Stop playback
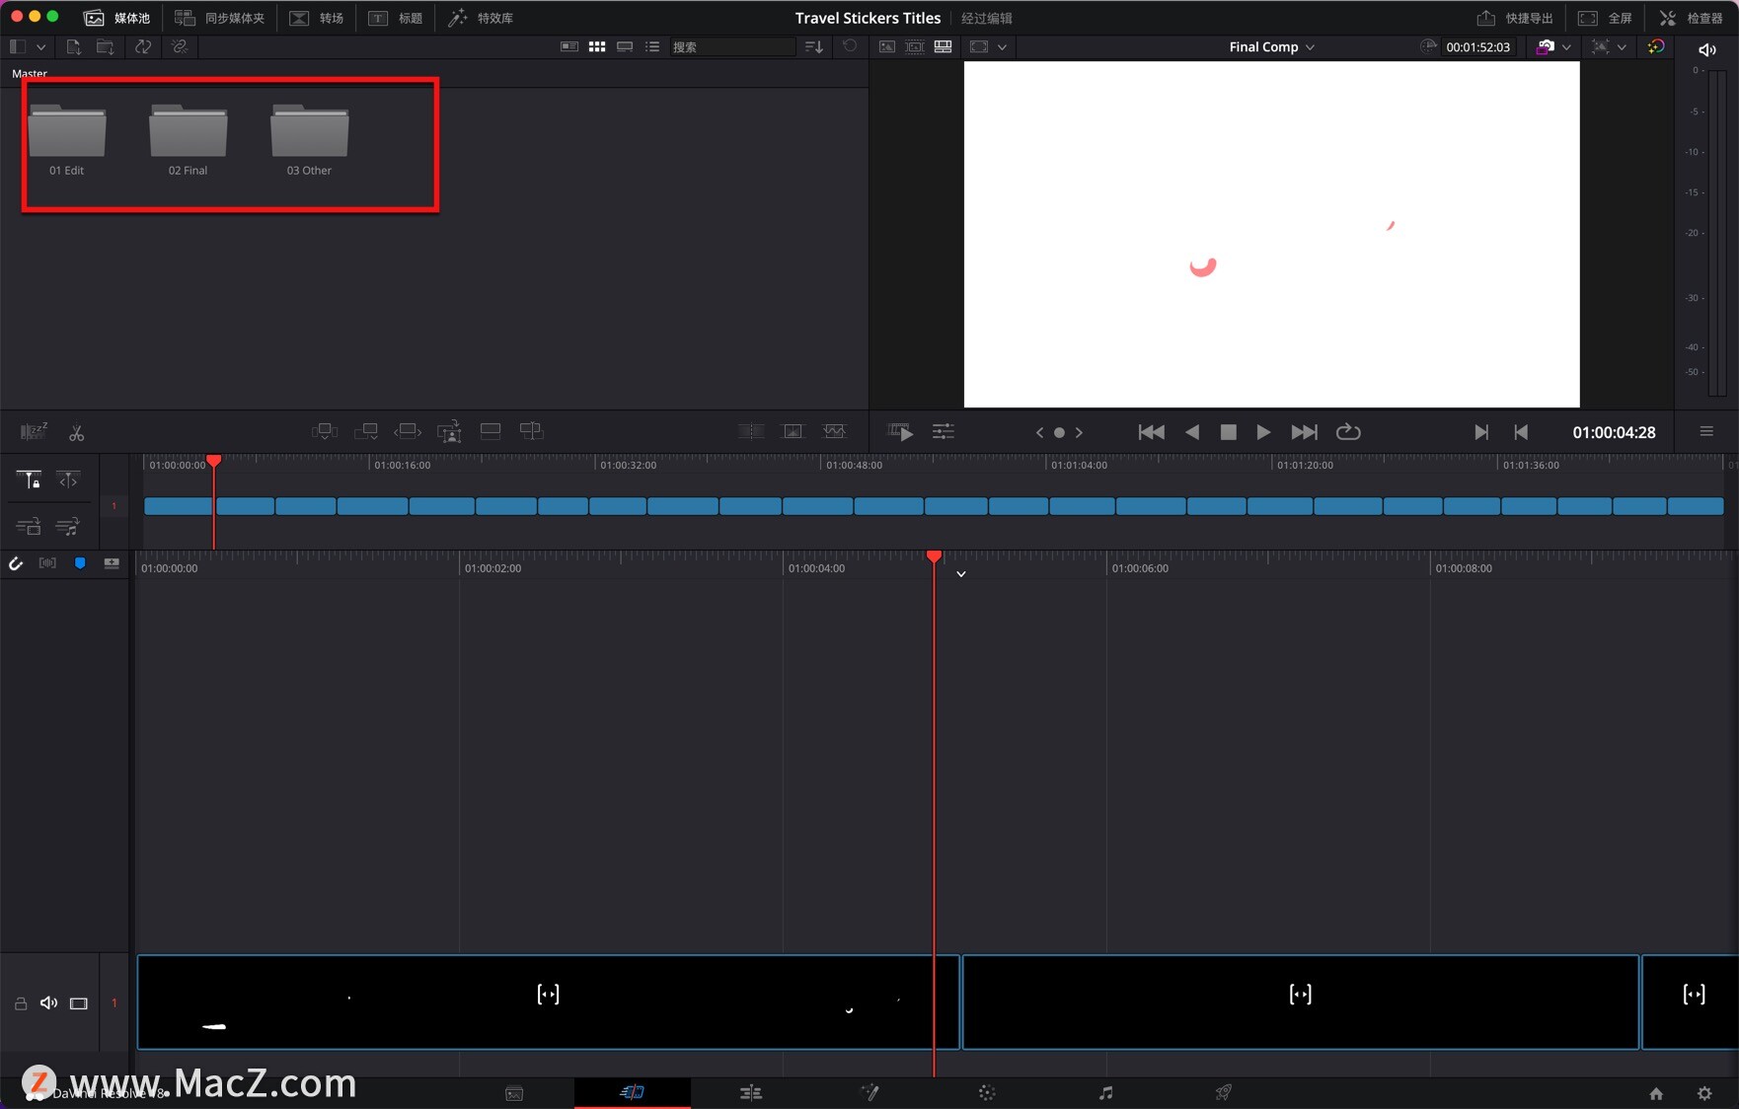This screenshot has width=1739, height=1109. pos(1228,432)
